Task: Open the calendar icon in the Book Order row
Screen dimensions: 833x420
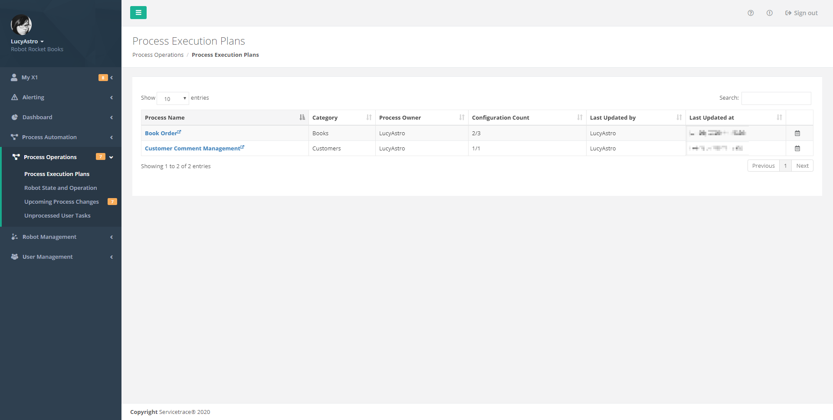Action: (x=797, y=133)
